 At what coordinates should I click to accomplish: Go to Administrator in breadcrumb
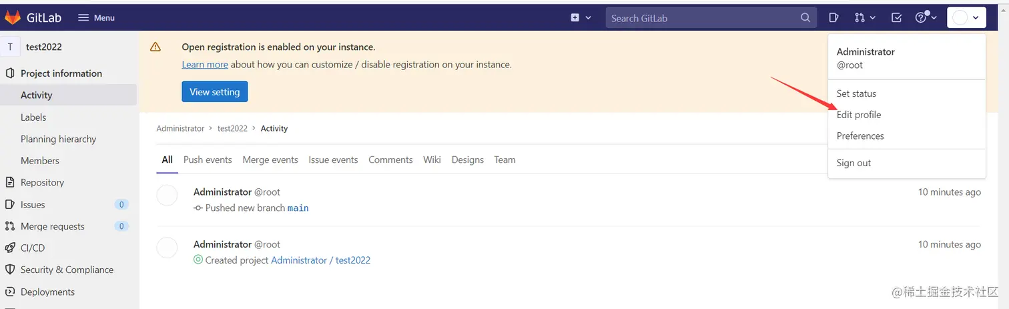180,128
